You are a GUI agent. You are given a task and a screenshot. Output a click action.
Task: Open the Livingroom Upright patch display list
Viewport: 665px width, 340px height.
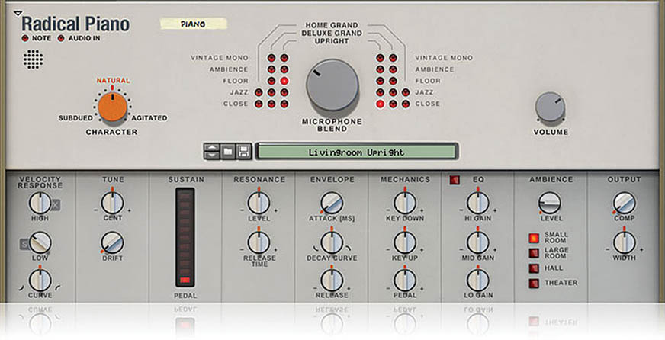pos(356,152)
